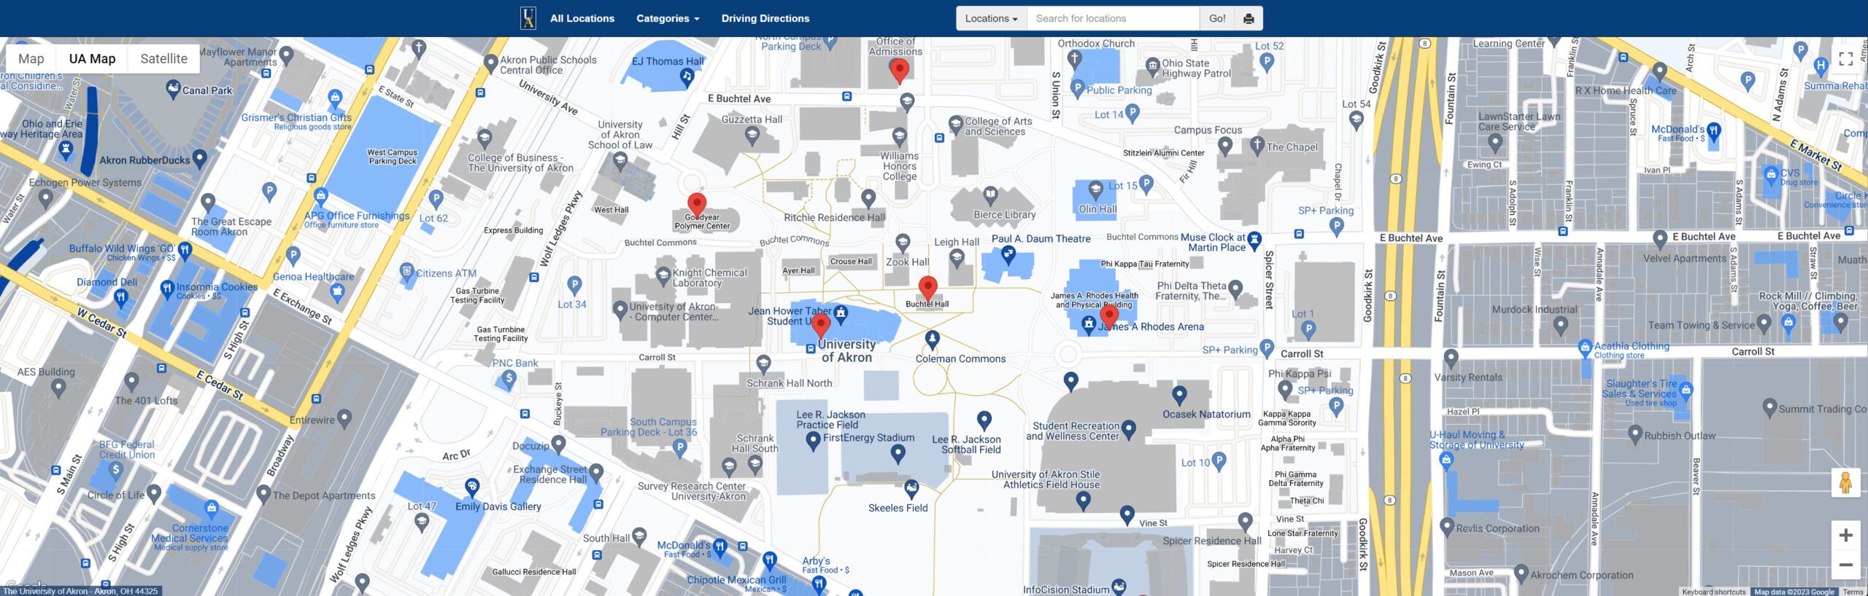This screenshot has height=596, width=1868.
Task: Toggle fullscreen map view
Action: [1845, 59]
